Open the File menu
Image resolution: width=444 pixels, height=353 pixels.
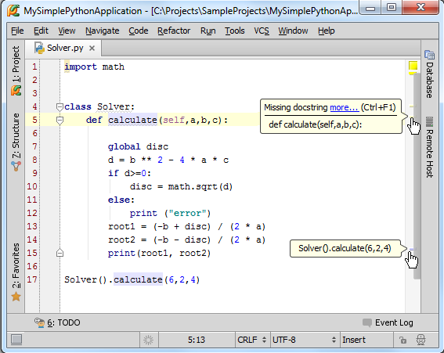(17, 31)
